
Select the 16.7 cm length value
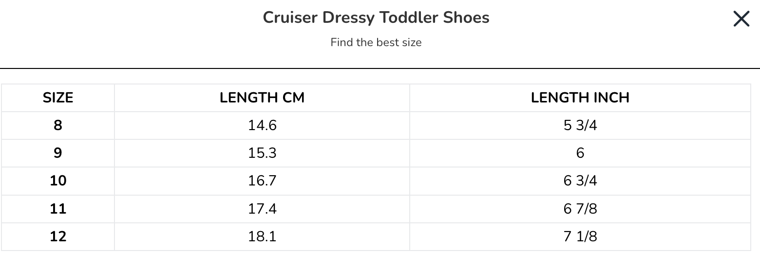click(x=262, y=181)
